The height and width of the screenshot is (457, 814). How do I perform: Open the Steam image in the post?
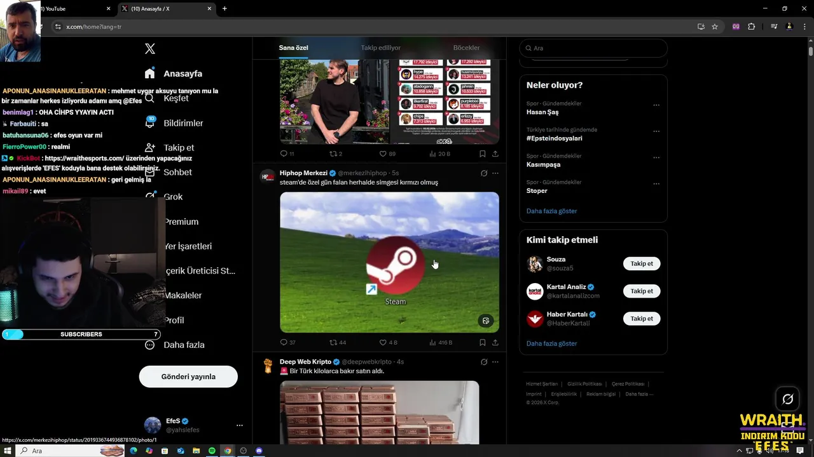click(389, 262)
